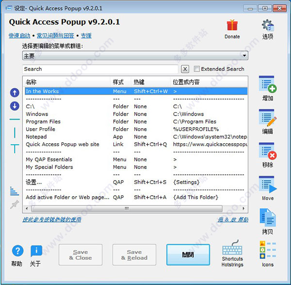Move selected item up with arrow

[x=15, y=93]
